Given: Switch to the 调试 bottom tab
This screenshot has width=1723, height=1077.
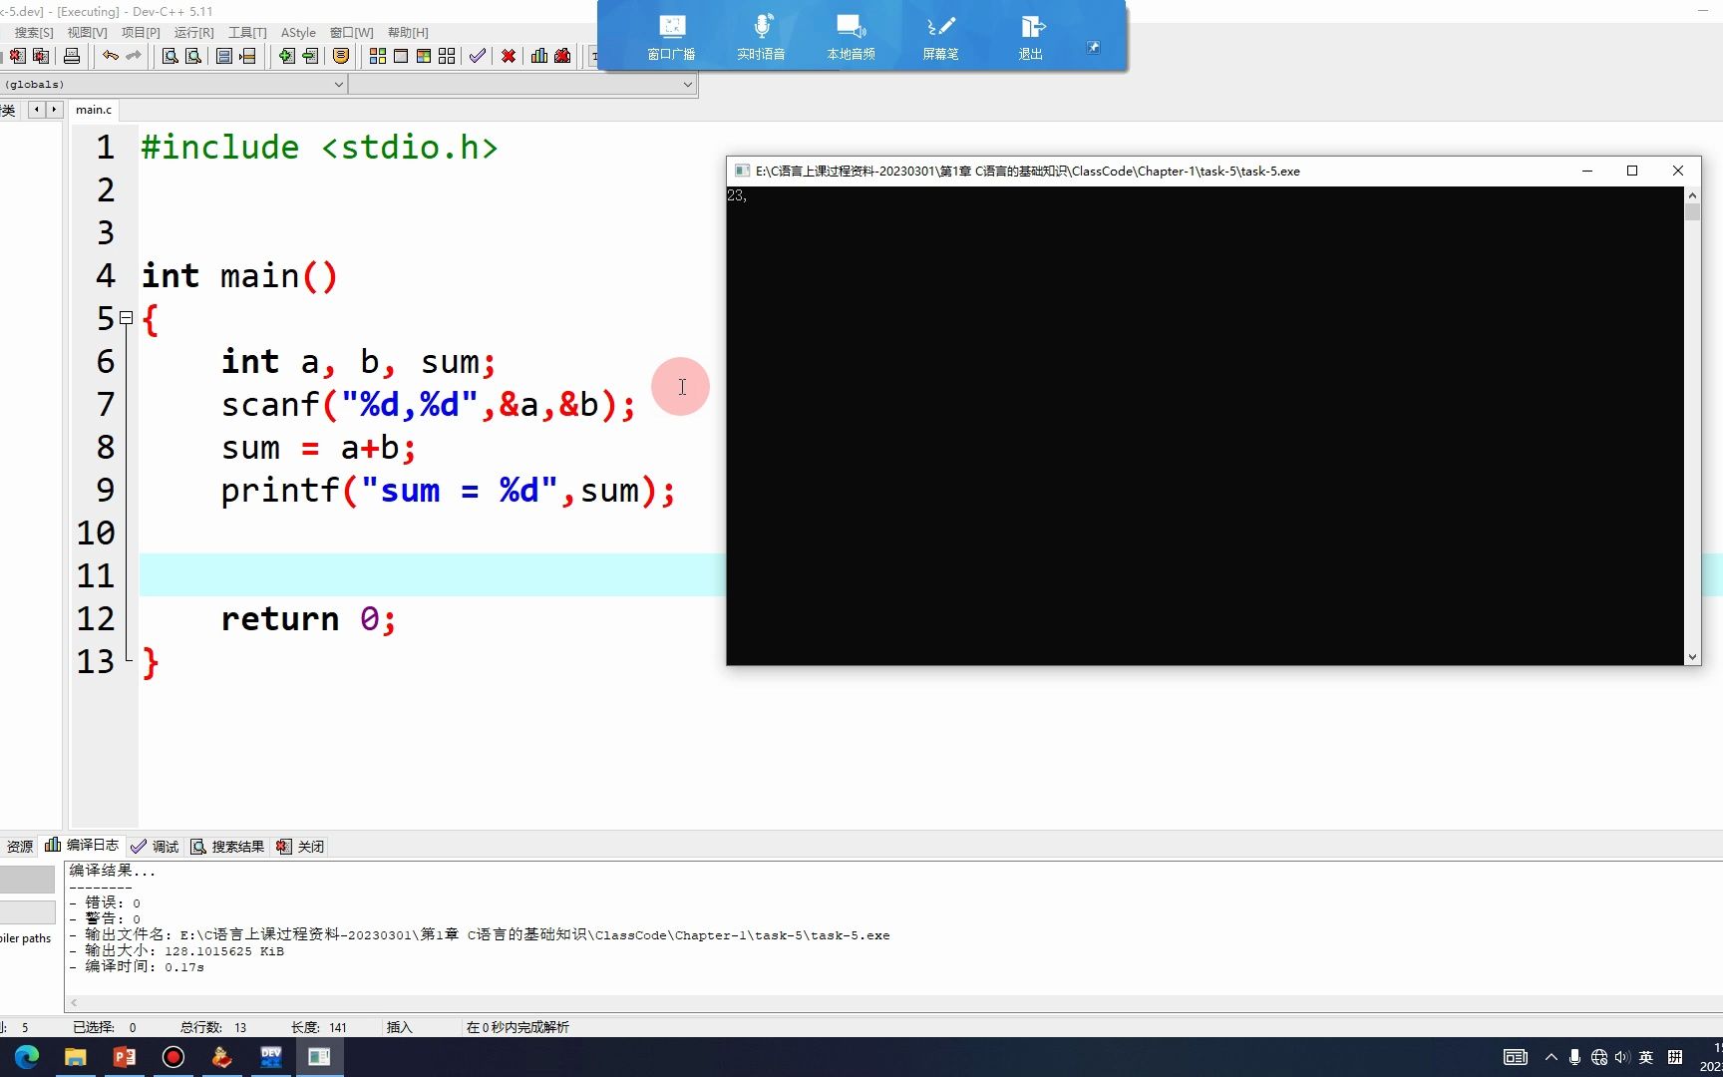Looking at the screenshot, I should click(x=155, y=847).
